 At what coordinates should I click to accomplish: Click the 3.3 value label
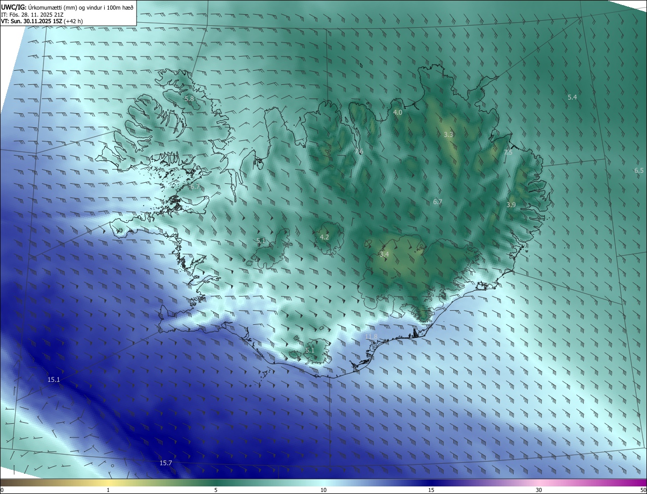448,134
